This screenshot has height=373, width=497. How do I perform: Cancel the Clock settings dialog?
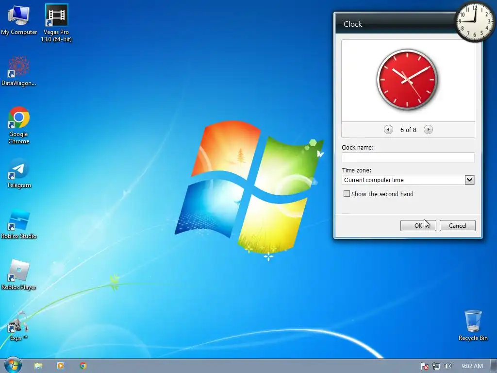point(457,225)
